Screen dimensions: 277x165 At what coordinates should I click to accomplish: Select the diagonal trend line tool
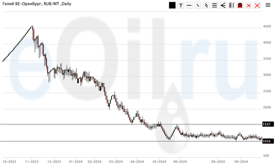[198, 5]
